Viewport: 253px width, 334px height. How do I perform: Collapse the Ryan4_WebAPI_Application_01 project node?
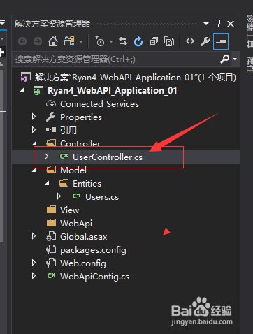click(22, 90)
